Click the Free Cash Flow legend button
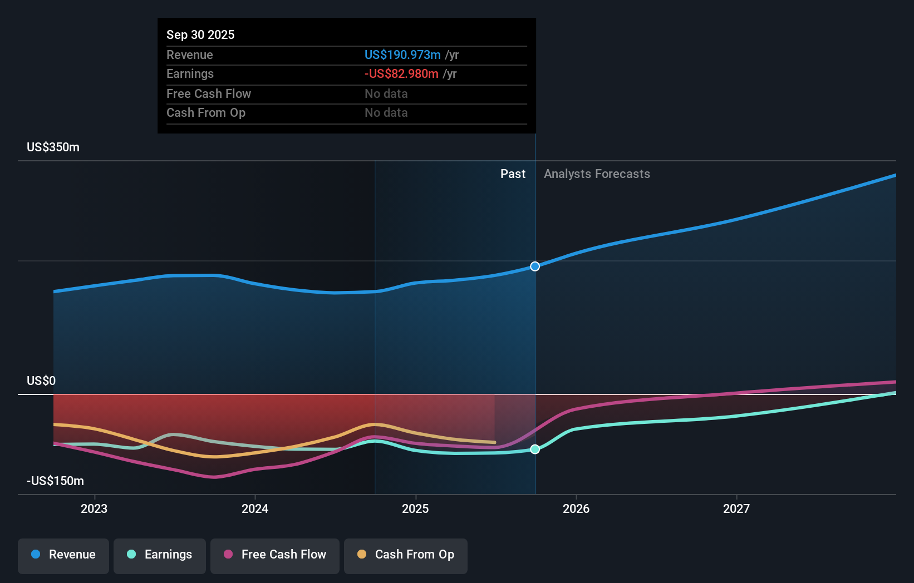Viewport: 914px width, 583px height. [x=275, y=555]
